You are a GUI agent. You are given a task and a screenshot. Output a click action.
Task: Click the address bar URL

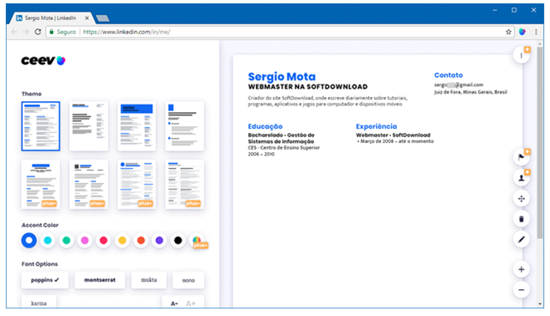click(126, 32)
